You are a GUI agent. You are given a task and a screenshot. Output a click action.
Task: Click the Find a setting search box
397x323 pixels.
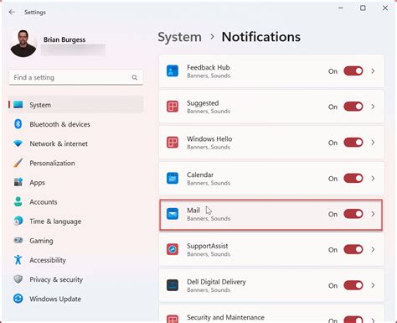tap(76, 77)
